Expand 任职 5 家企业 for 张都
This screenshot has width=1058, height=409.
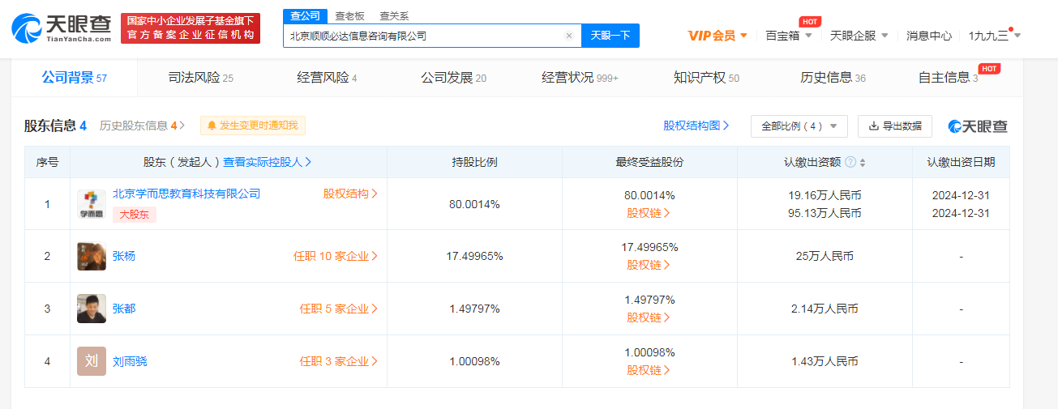[339, 309]
